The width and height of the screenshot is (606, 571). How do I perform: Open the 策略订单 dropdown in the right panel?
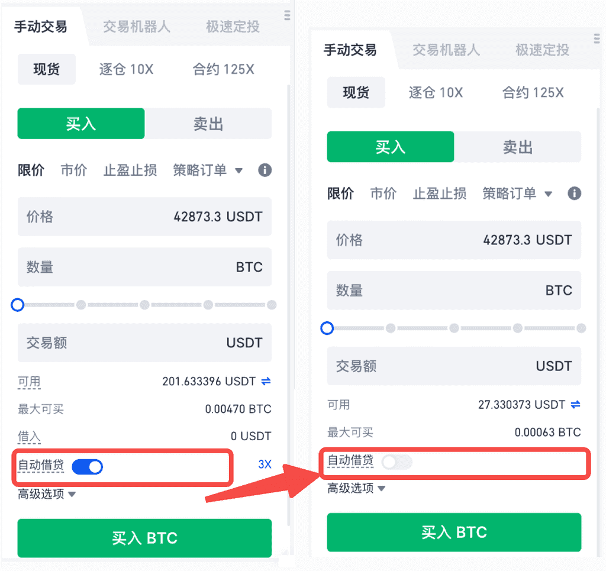click(x=517, y=193)
